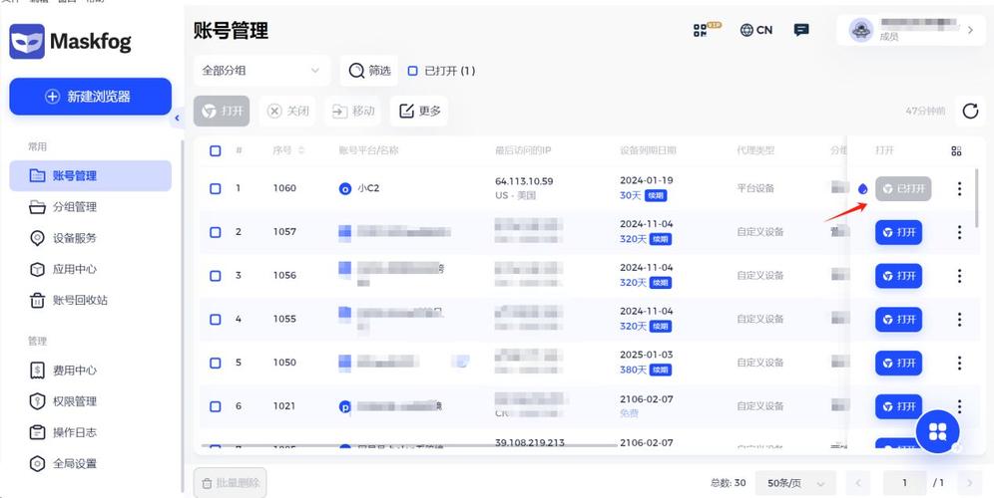
Task: Switch language via the CN globe
Action: 756,30
